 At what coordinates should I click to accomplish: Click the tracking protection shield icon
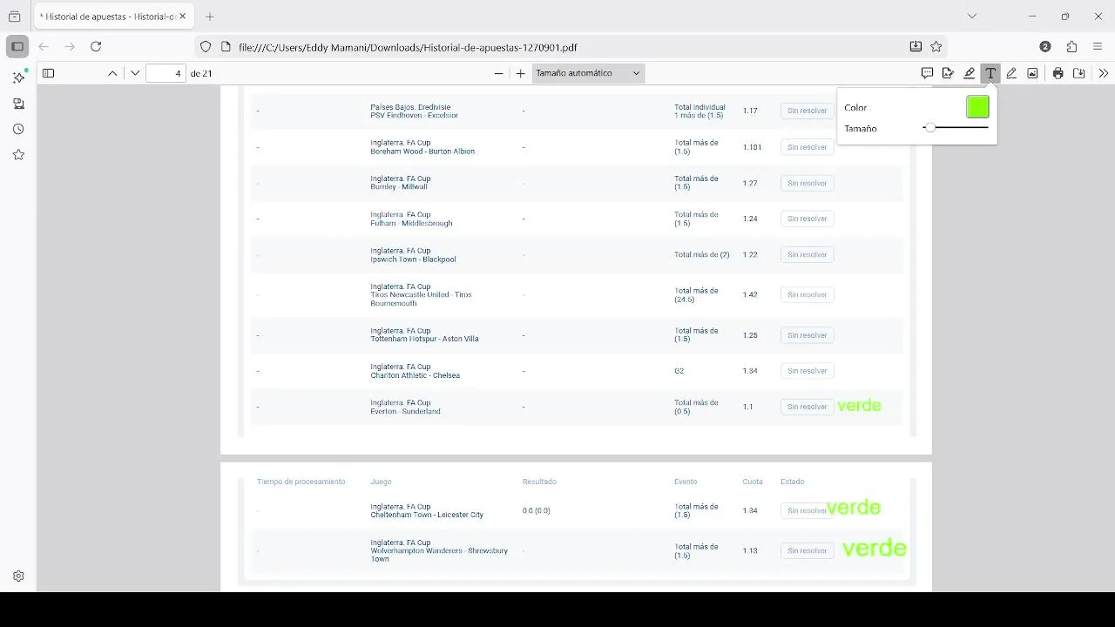206,47
